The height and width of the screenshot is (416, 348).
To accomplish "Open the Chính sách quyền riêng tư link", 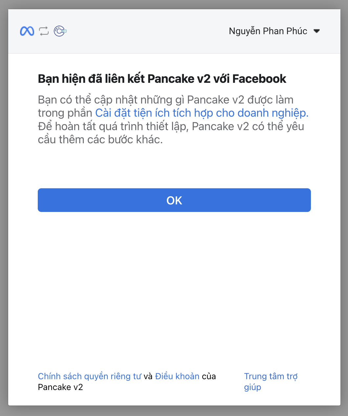I will coord(89,376).
